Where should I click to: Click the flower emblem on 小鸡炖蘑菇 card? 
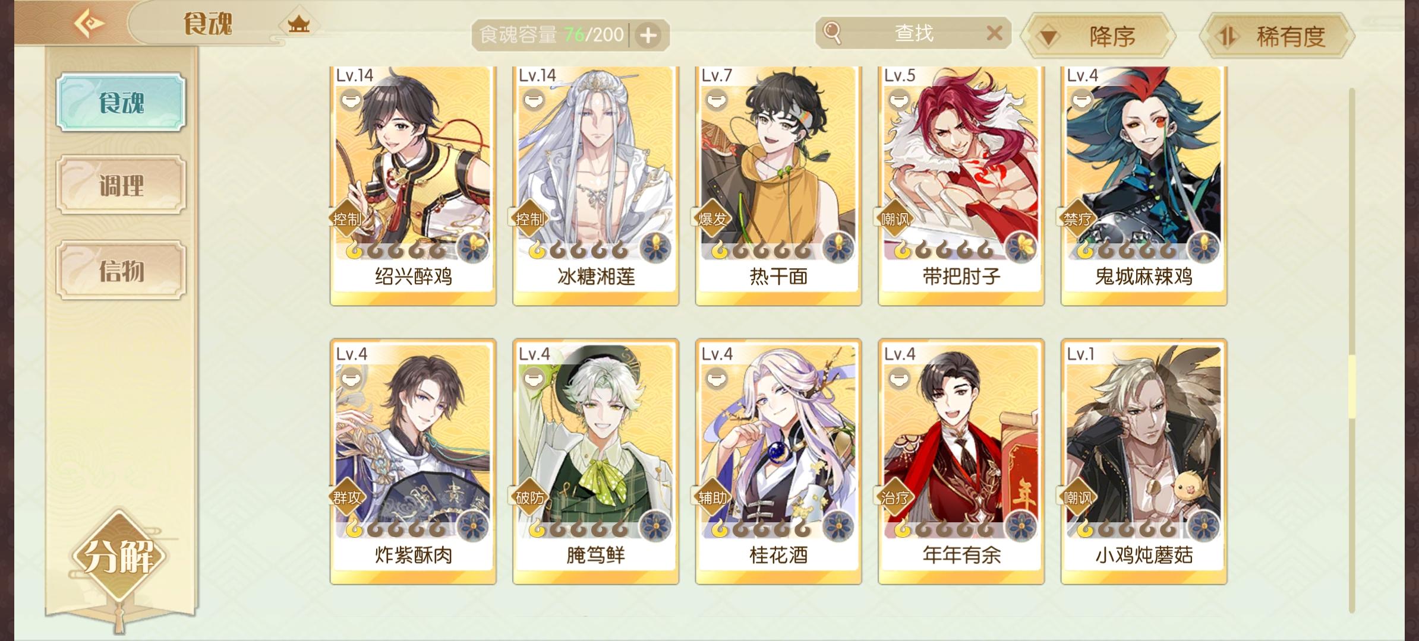1204,526
